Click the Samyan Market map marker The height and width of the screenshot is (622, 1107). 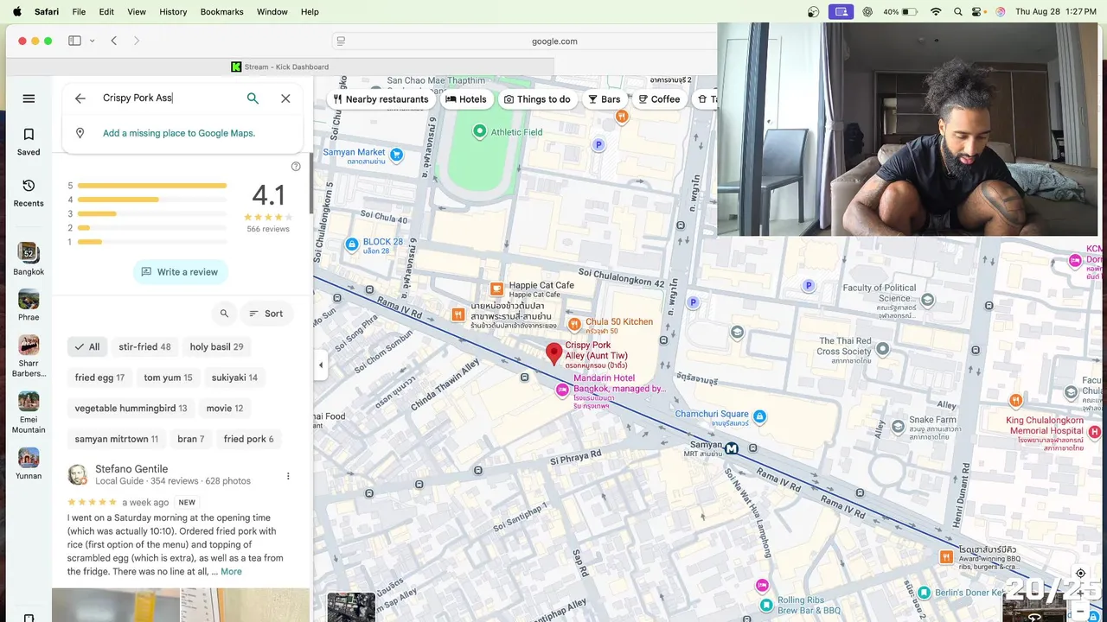coord(396,155)
